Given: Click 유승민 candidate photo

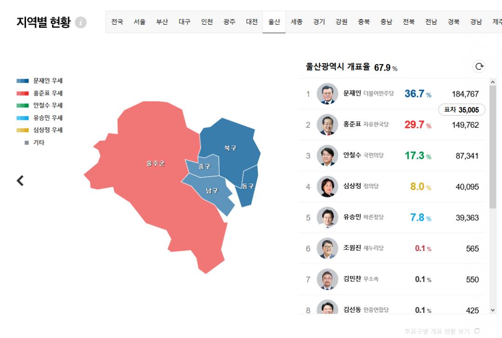Looking at the screenshot, I should point(327,217).
